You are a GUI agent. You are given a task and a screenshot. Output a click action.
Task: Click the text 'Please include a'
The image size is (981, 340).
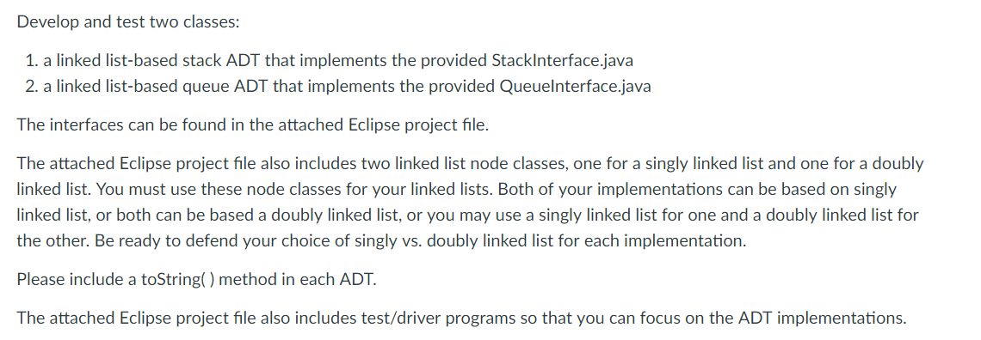point(77,280)
